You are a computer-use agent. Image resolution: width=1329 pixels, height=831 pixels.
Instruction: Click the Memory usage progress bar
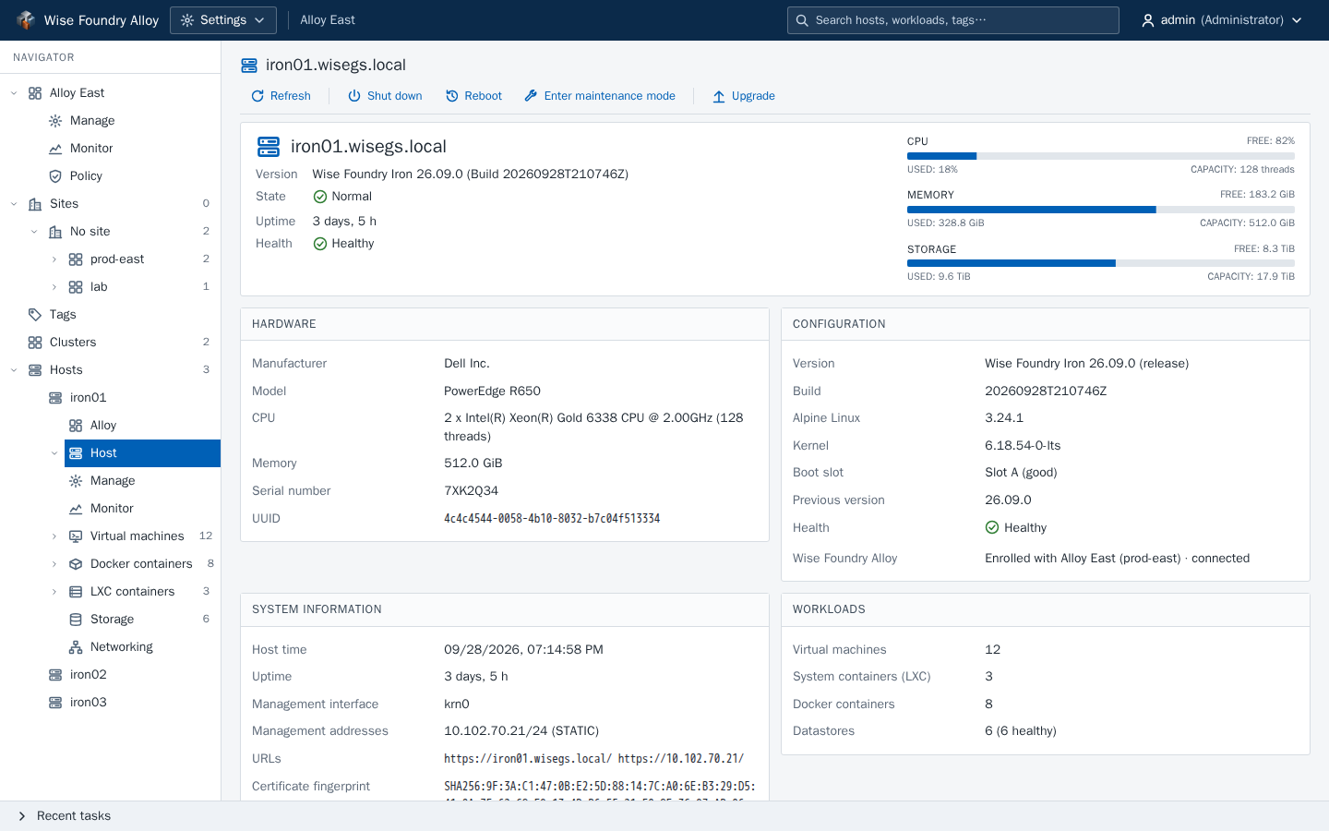(x=1101, y=210)
